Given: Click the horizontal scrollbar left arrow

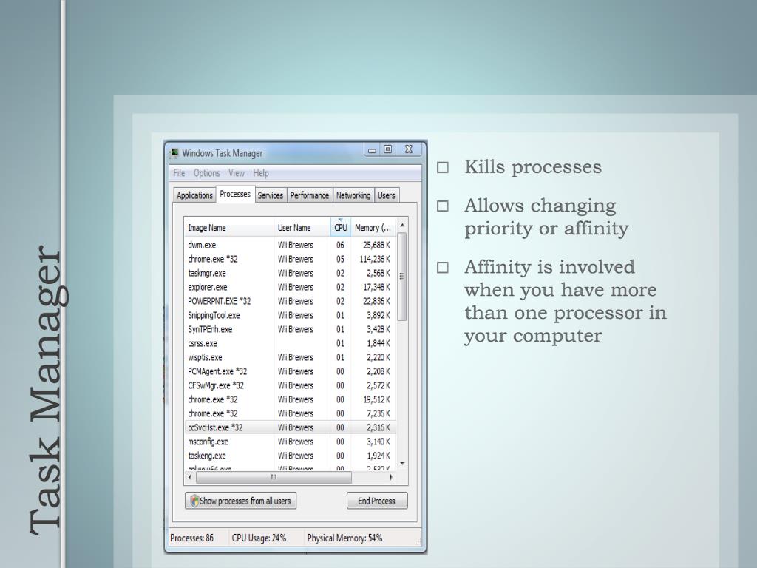Looking at the screenshot, I should [190, 477].
